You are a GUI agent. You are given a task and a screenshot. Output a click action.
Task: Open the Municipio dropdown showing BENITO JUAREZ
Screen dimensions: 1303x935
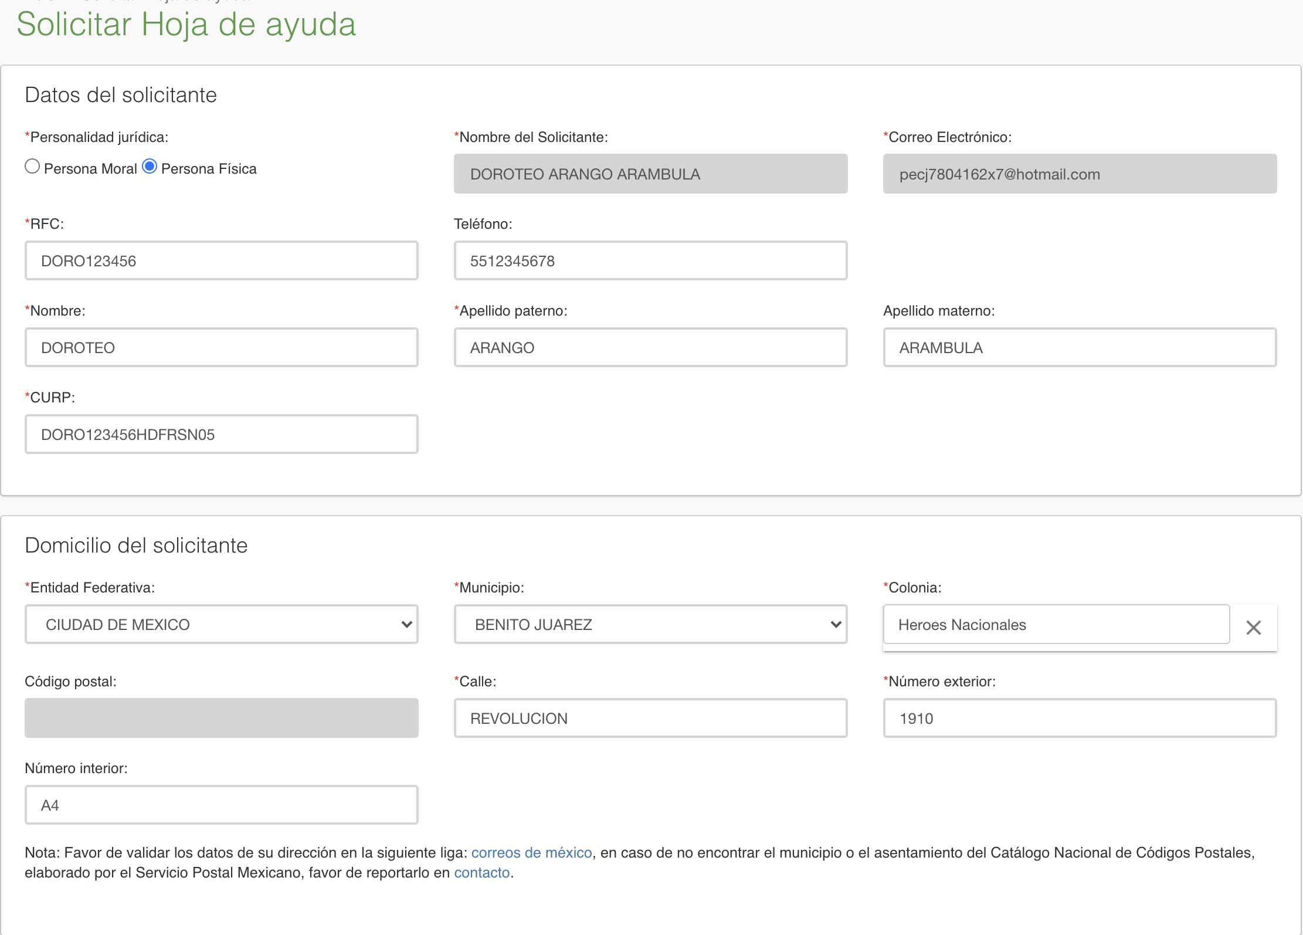[x=651, y=624]
